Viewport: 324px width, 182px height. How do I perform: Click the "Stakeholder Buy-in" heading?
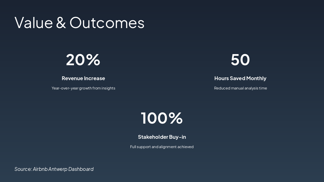pyautogui.click(x=162, y=137)
